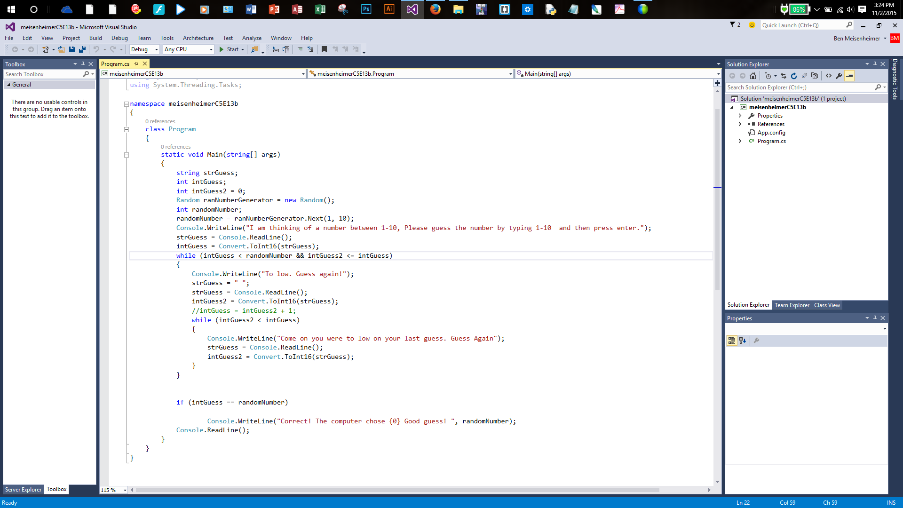Click Collapse All in Solution Explorer
Image resolution: width=903 pixels, height=508 pixels.
804,76
